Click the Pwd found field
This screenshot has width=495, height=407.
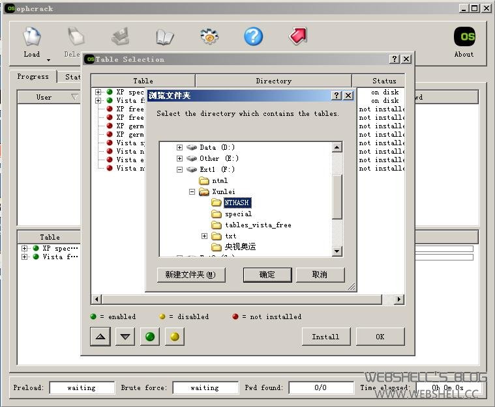(x=321, y=387)
